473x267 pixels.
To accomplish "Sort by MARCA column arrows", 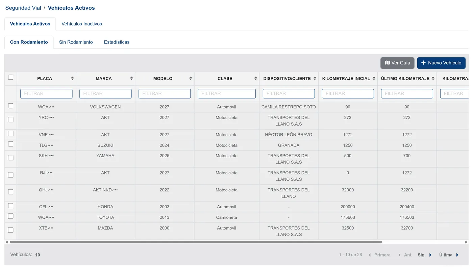I will pyautogui.click(x=131, y=78).
